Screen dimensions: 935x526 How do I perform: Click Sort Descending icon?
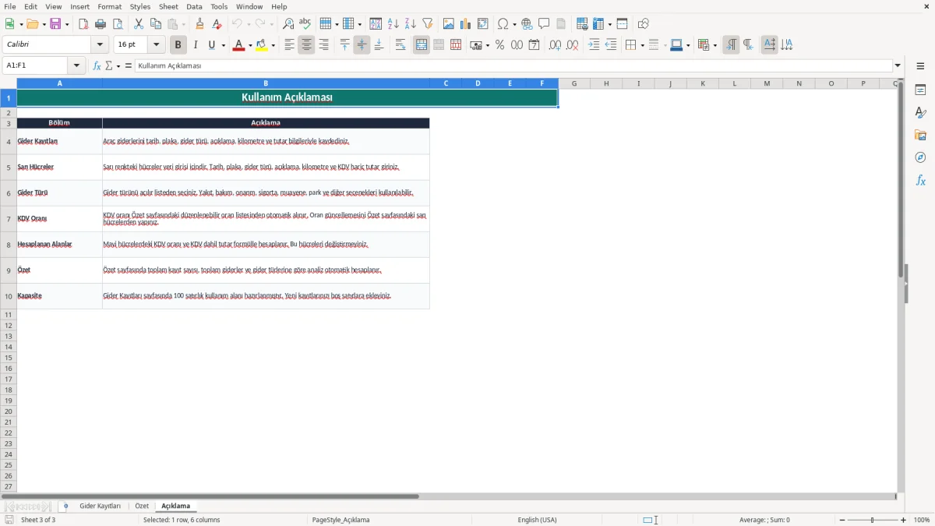[411, 24]
